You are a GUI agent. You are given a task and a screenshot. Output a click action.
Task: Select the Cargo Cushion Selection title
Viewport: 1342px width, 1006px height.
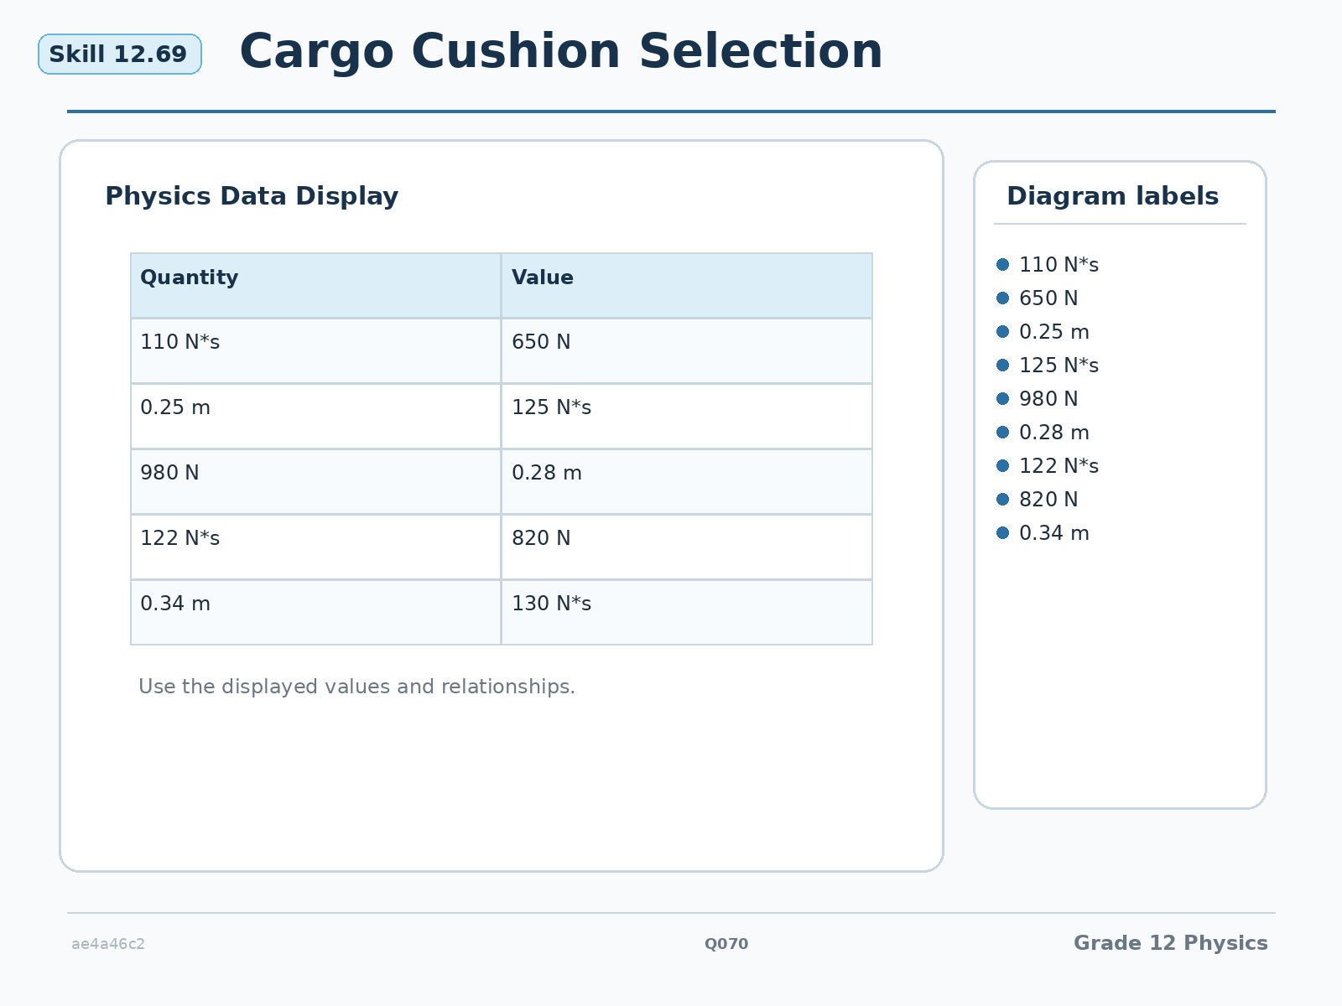[x=561, y=52]
